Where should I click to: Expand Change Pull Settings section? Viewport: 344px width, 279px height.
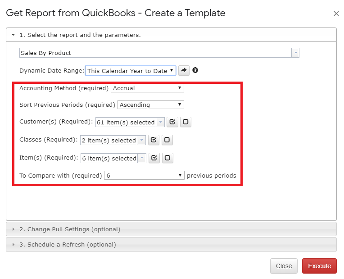171,229
